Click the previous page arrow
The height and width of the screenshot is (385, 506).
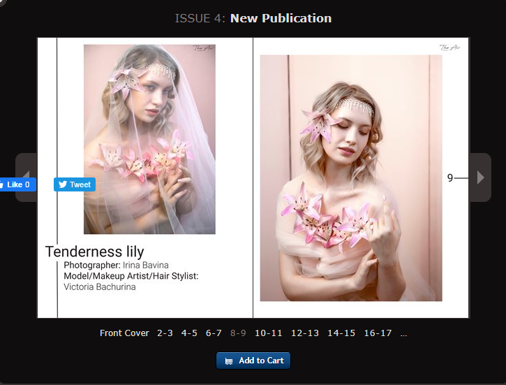pos(26,177)
